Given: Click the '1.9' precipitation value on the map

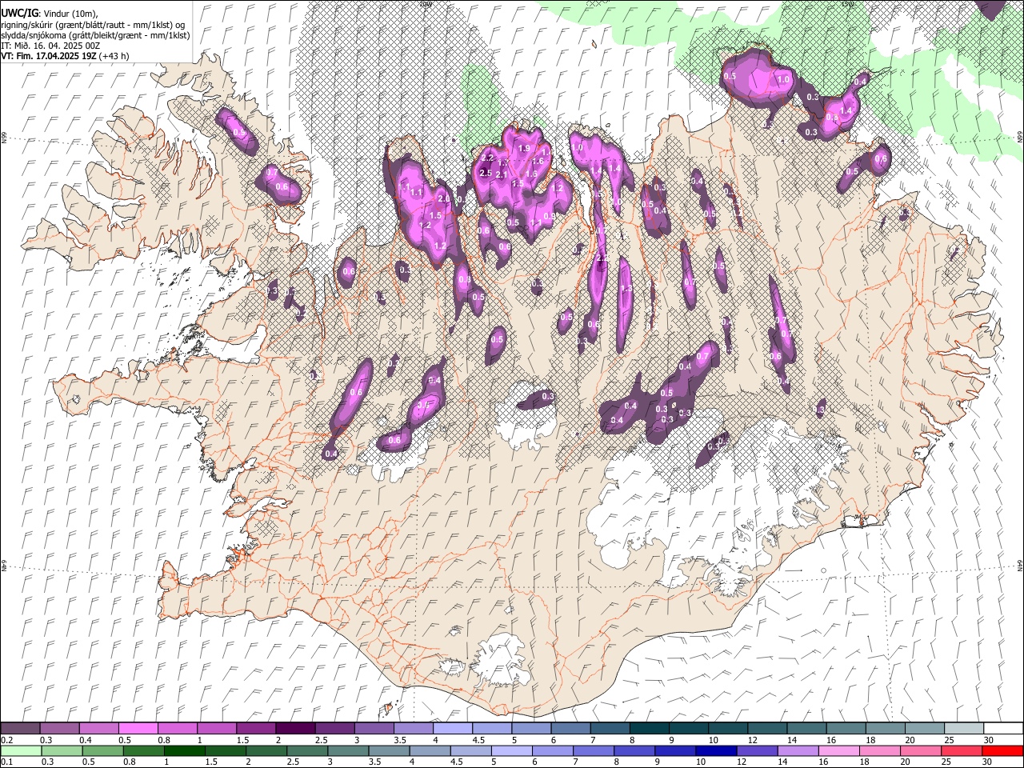Looking at the screenshot, I should [x=525, y=149].
